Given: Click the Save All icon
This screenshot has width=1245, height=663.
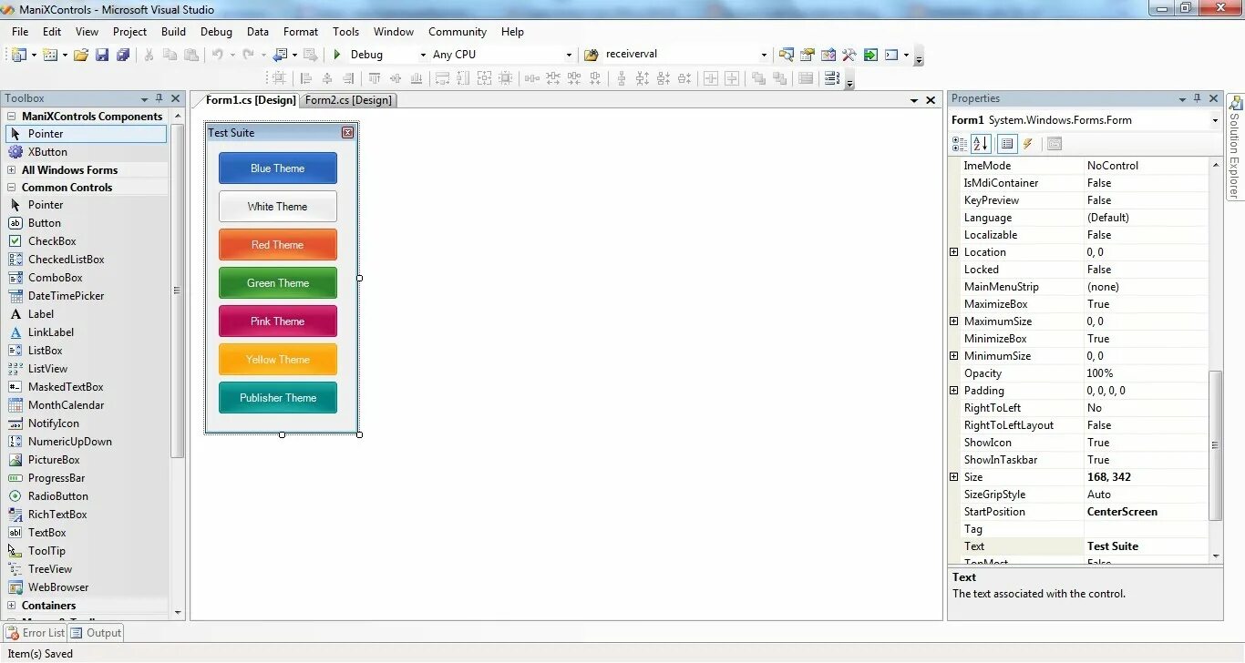Looking at the screenshot, I should pyautogui.click(x=122, y=55).
